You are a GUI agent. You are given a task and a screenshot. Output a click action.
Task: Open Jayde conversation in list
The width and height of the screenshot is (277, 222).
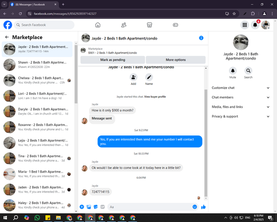(x=37, y=49)
